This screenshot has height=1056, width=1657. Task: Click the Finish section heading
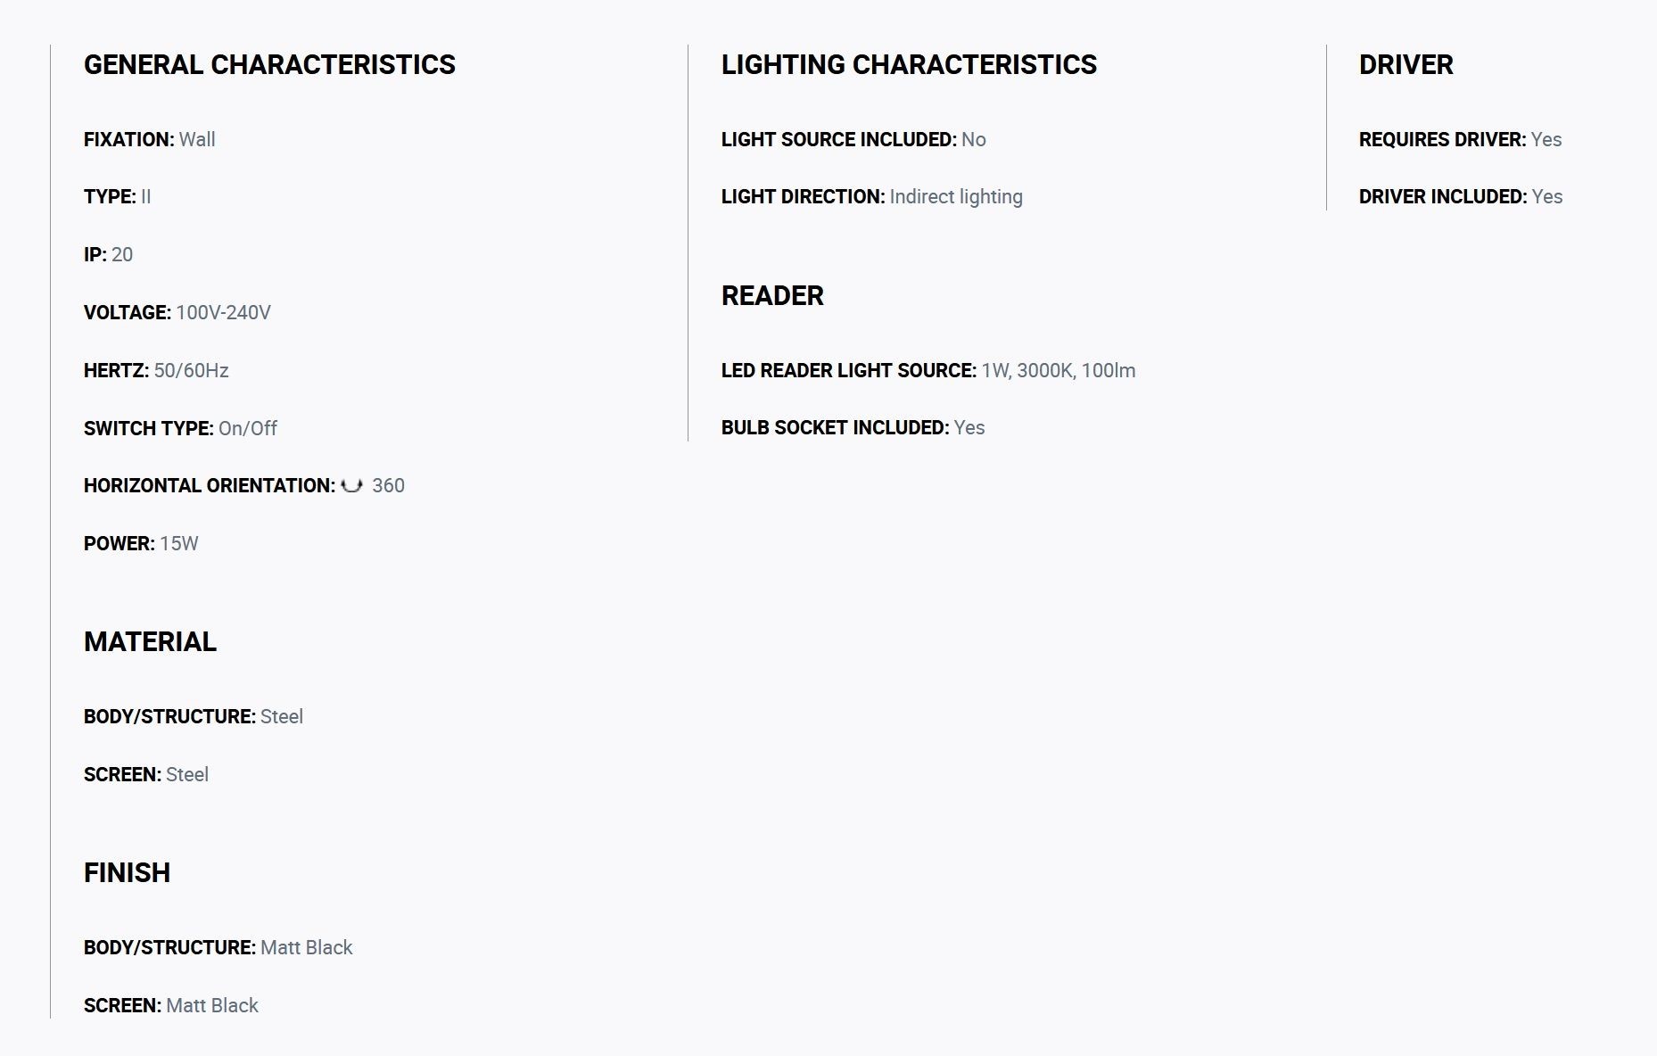pyautogui.click(x=127, y=872)
